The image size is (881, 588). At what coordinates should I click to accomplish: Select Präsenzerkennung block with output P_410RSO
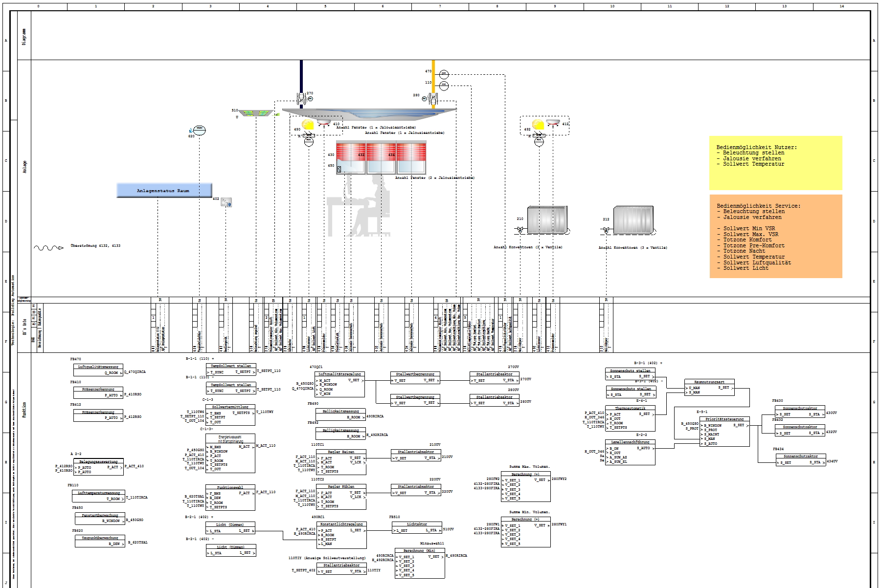98,392
